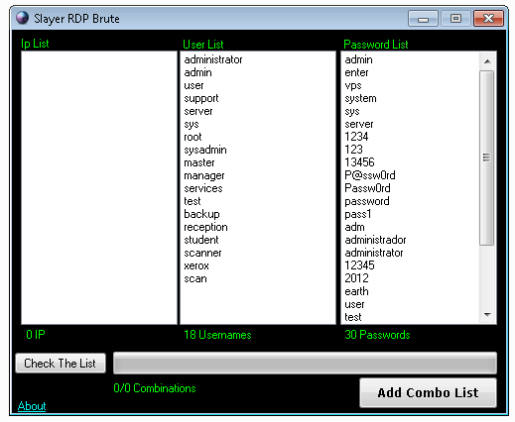Select 'root' in the User List
This screenshot has height=422, width=515.
[x=193, y=137]
